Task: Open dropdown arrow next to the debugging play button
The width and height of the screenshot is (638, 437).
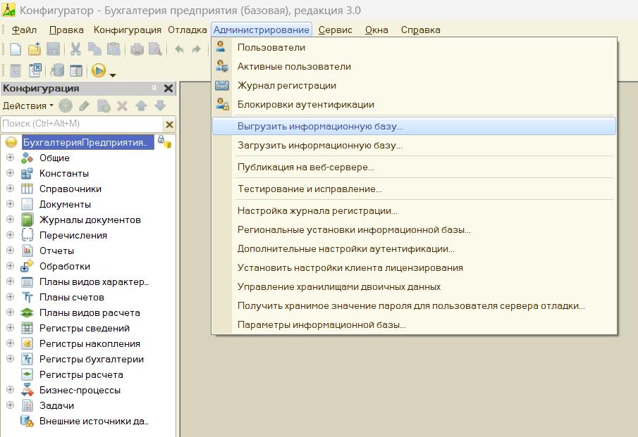Action: point(113,75)
